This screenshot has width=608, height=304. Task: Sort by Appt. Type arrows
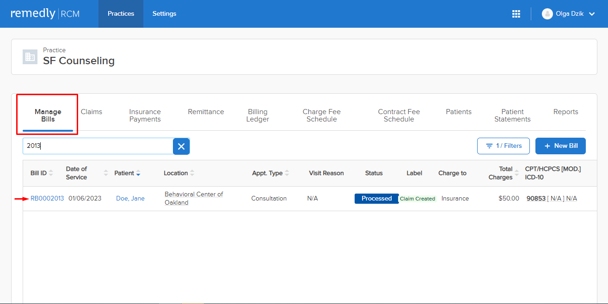[x=287, y=173]
